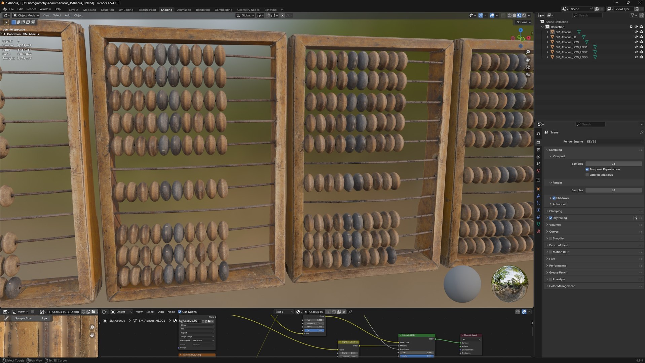Click the outliner Search field
The height and width of the screenshot is (363, 645).
(587, 15)
